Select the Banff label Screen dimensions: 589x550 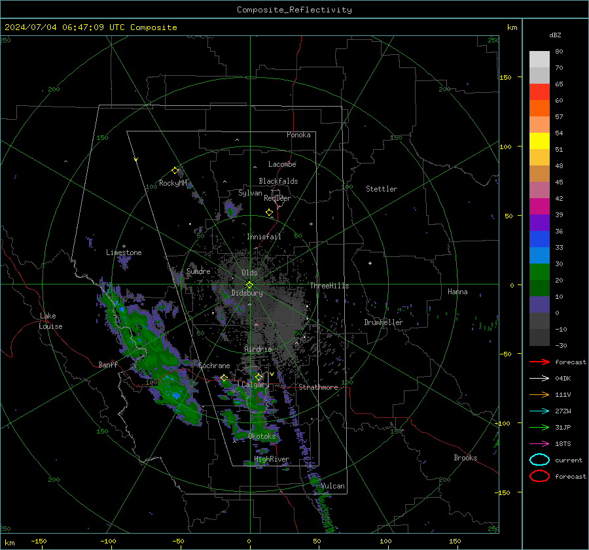click(x=108, y=364)
